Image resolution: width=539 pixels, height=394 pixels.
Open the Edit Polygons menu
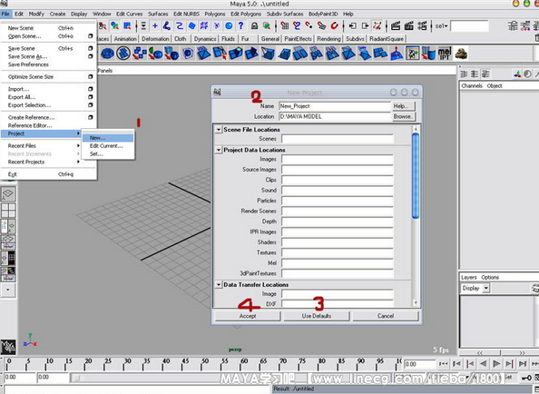point(246,15)
